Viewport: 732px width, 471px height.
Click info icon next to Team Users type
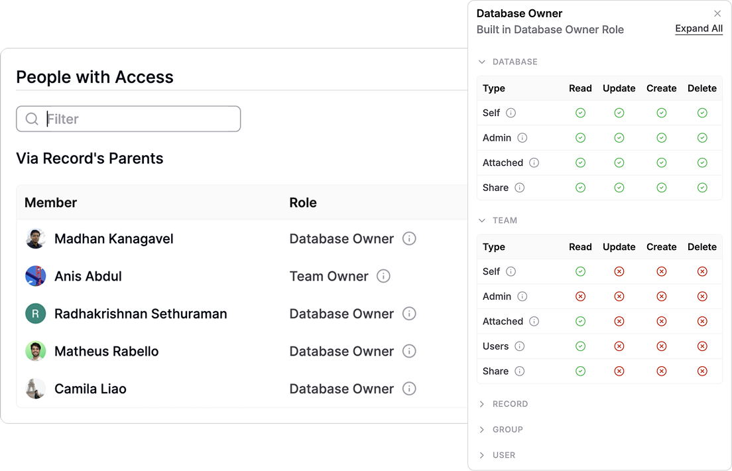tap(519, 346)
